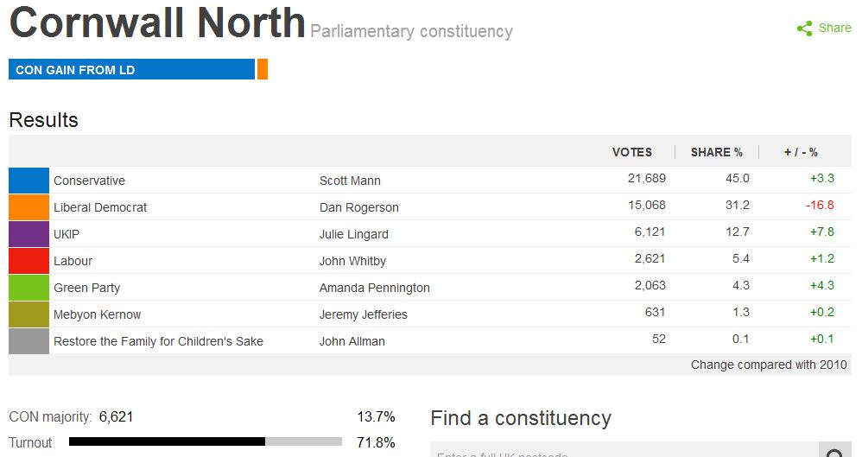Viewport: 862px width, 457px height.
Task: Click the orange Liberal Democrat colour swatch
Action: click(29, 207)
